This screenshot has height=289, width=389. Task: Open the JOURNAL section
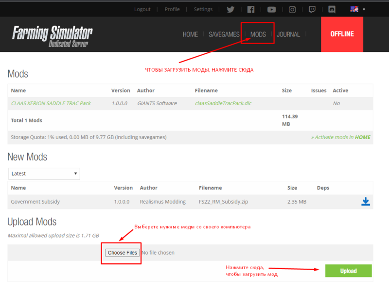pos(288,34)
